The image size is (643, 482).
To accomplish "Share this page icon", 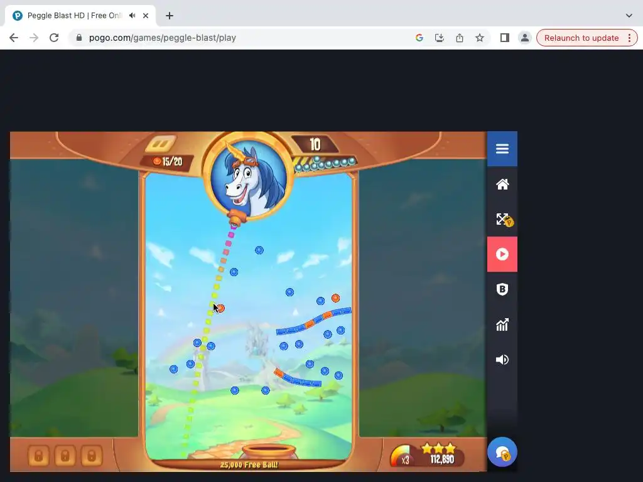I will [x=459, y=38].
